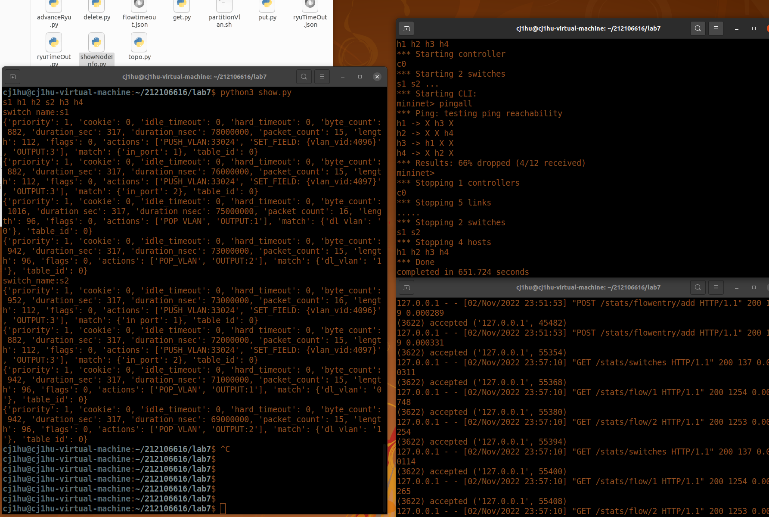769x517 pixels.
Task: Click mininet terminal title bar text
Action: point(588,28)
